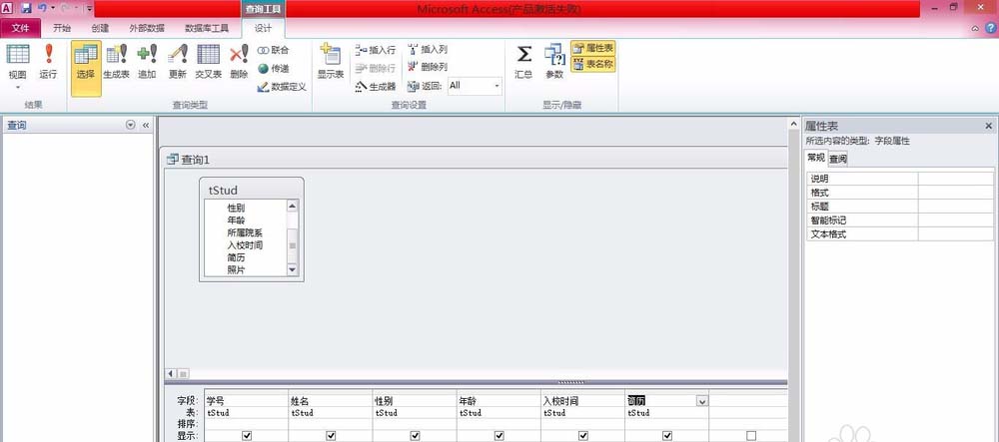
Task: Close the 属性表 property sheet pane
Action: pos(989,126)
